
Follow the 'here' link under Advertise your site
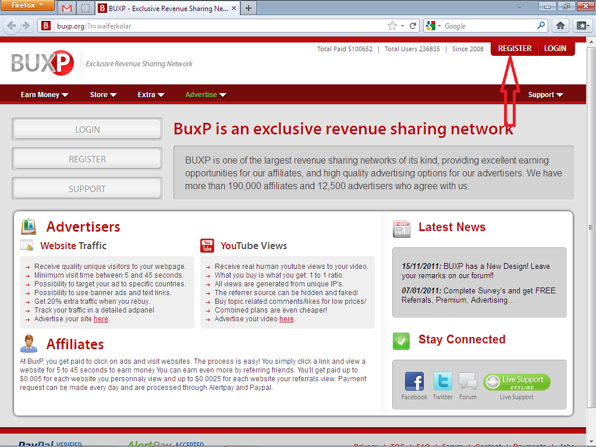[101, 319]
